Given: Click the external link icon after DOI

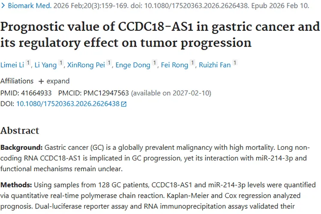Looking at the screenshot, I should pos(124,104).
